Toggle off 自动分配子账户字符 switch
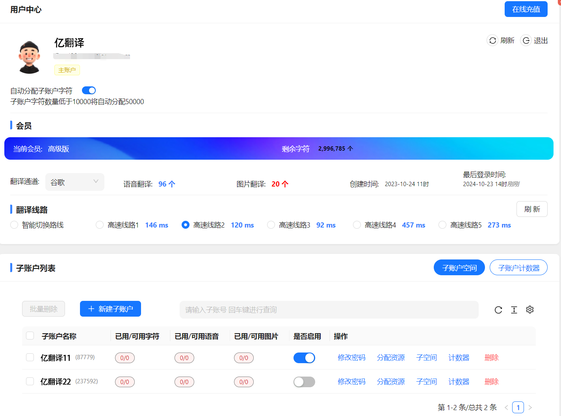The image size is (561, 416). pyautogui.click(x=89, y=90)
